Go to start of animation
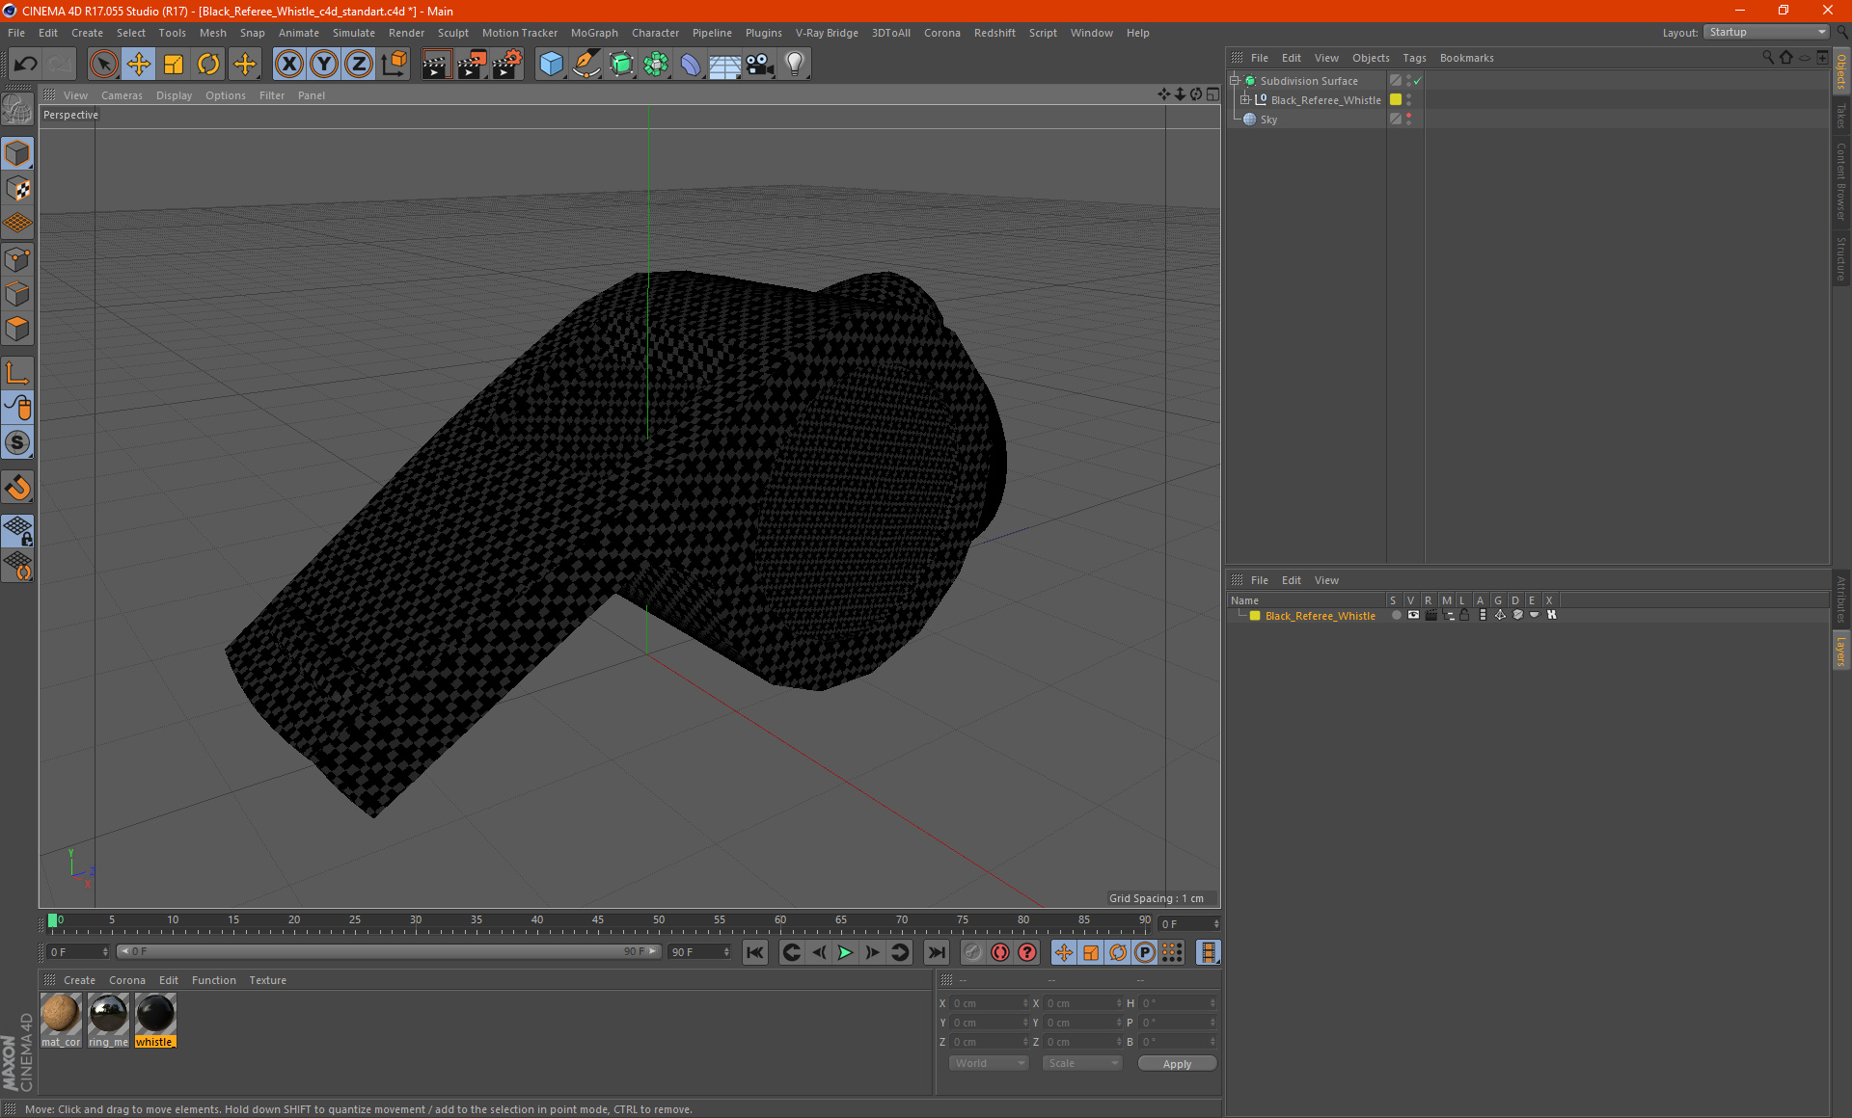This screenshot has width=1852, height=1118. pos(755,952)
